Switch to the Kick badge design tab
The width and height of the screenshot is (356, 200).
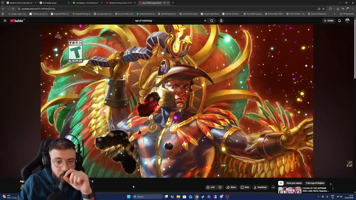click(x=54, y=3)
